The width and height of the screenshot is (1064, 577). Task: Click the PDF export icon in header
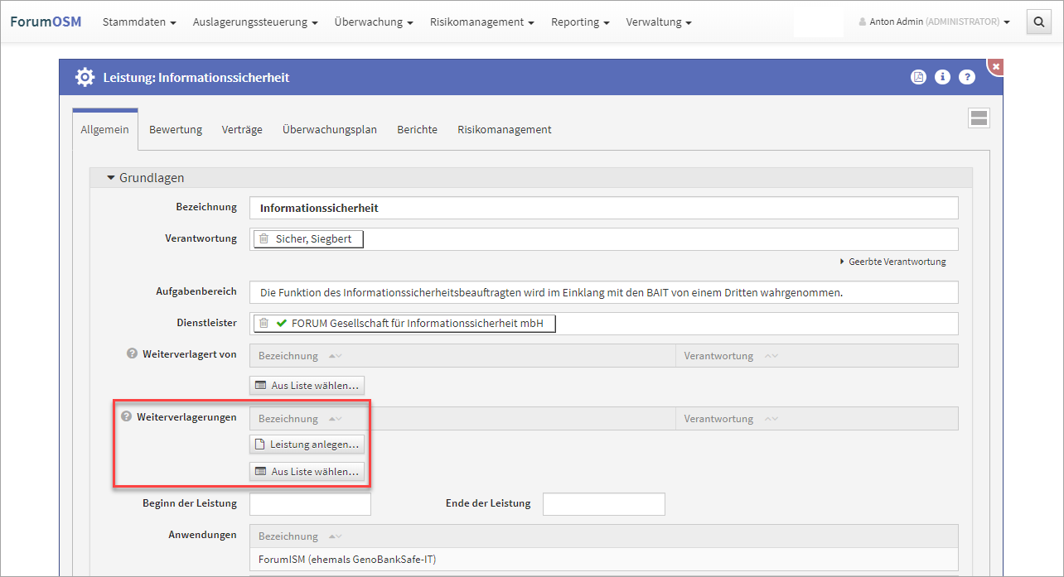tap(917, 77)
